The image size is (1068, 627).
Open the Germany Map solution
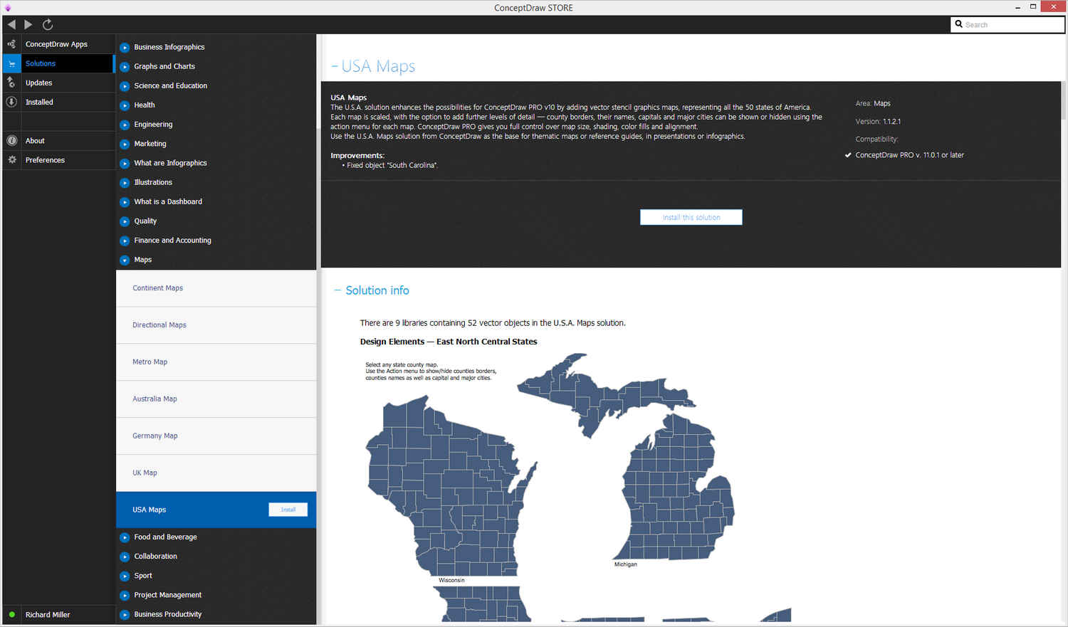[x=216, y=436]
